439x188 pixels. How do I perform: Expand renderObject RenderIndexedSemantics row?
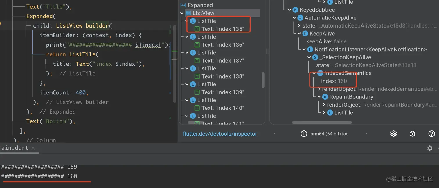point(319,89)
